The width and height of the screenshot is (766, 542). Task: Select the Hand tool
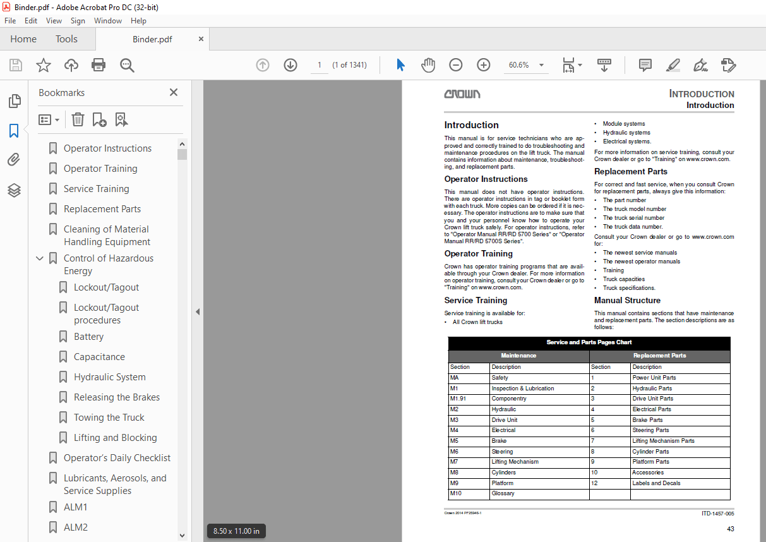(428, 64)
